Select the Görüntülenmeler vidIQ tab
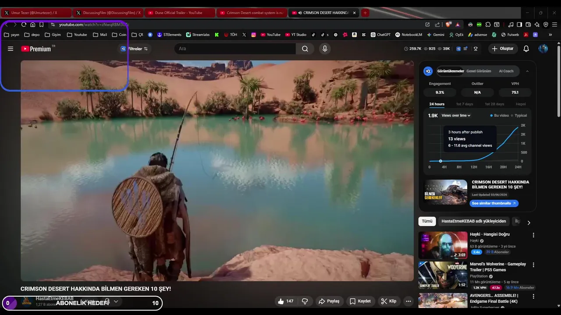The image size is (561, 315). 451,71
